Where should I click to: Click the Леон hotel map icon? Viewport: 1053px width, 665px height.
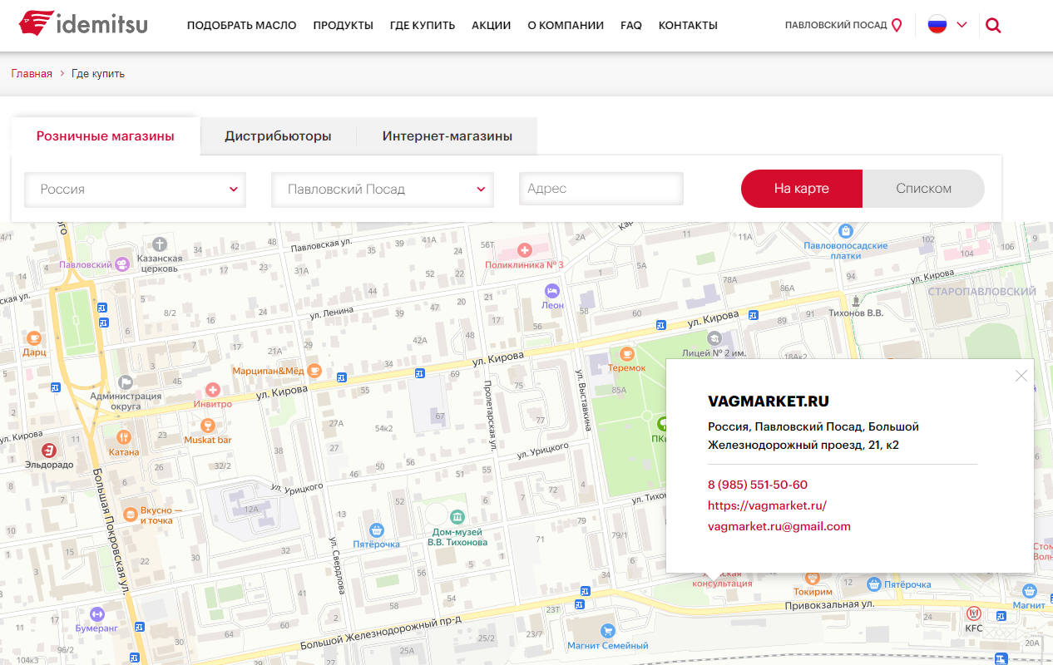[x=552, y=291]
